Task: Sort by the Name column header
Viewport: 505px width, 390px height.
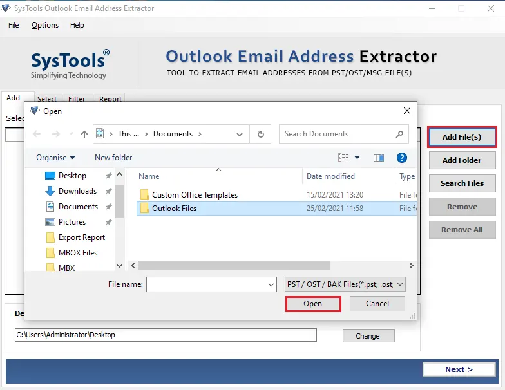Action: (149, 176)
